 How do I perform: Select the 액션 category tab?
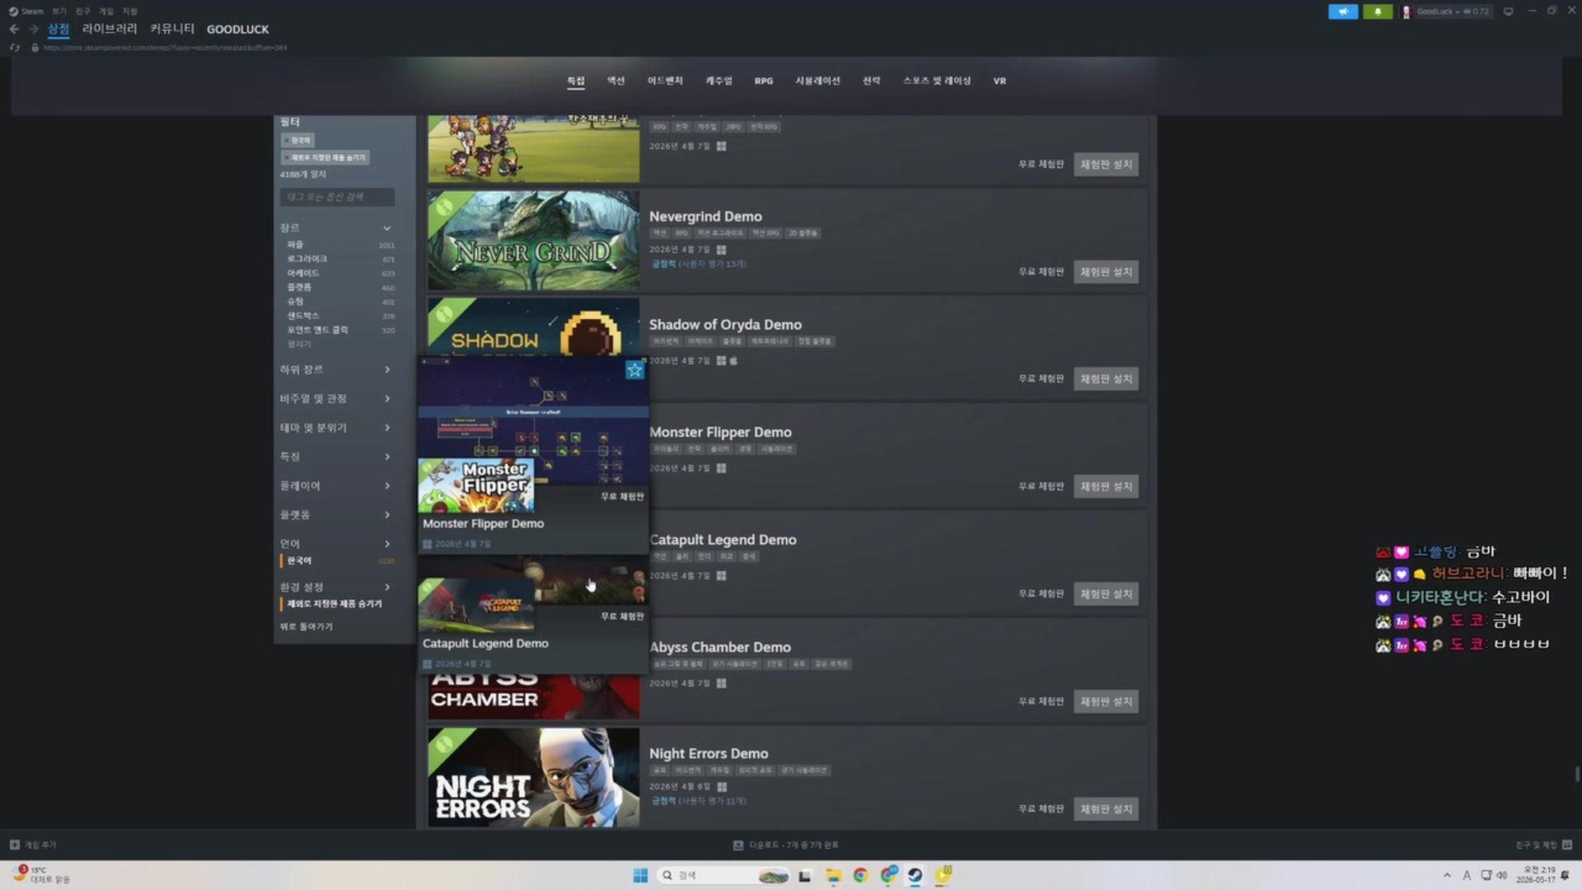[615, 81]
